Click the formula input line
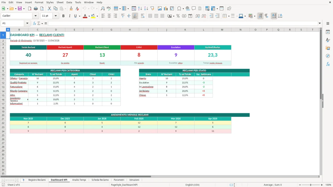Screen dimensions: 333x187 pyautogui.click(x=183, y=23)
